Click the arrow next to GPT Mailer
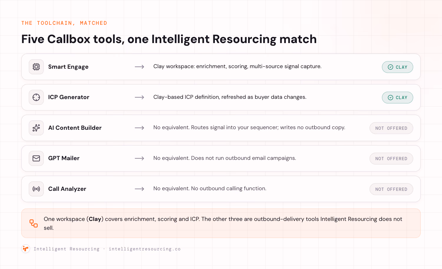The image size is (442, 269). click(x=139, y=158)
